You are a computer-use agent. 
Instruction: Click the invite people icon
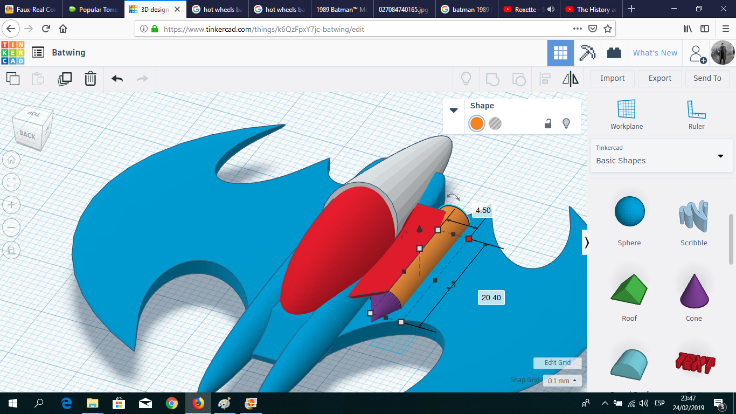(x=698, y=53)
